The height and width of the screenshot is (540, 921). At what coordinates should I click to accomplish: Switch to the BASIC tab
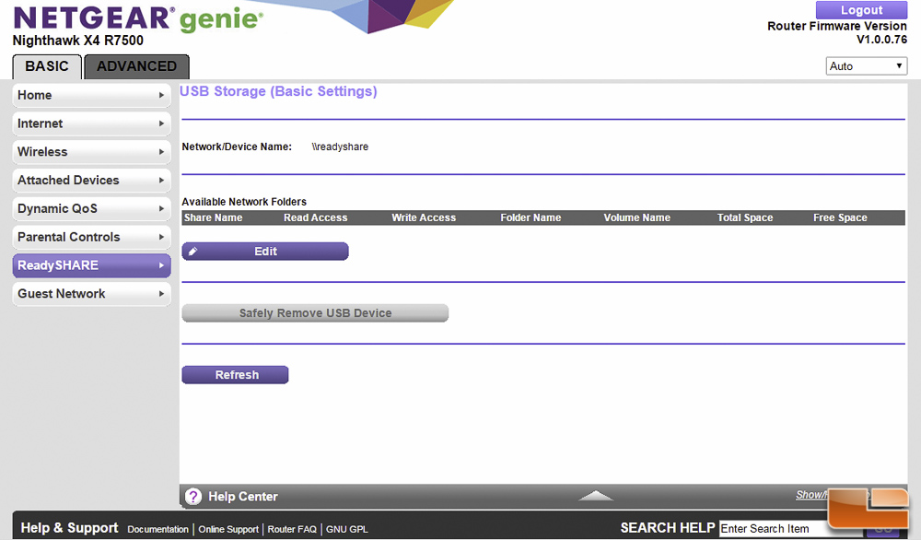(47, 66)
